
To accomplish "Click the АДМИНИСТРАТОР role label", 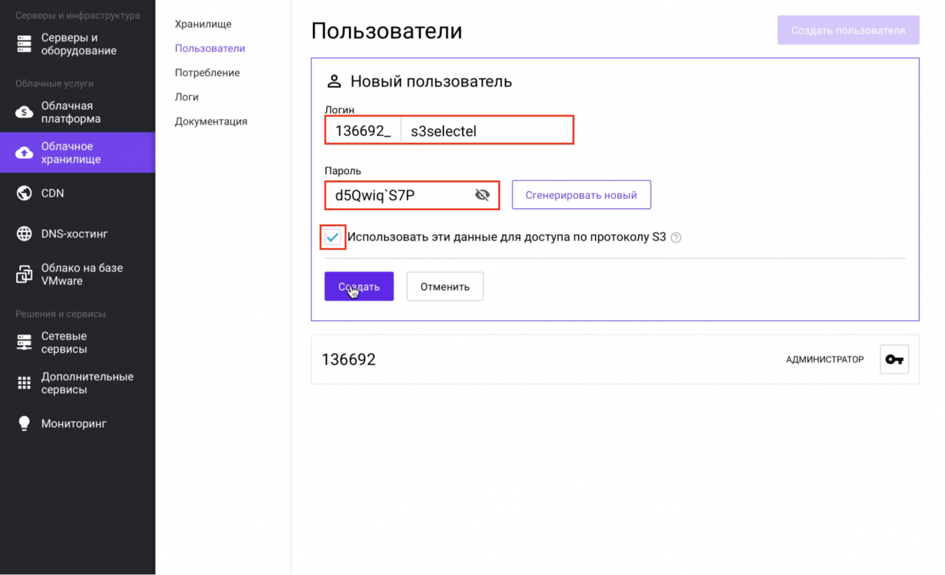I will tap(825, 359).
